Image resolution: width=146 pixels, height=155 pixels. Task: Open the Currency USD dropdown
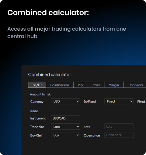[x=65, y=101]
